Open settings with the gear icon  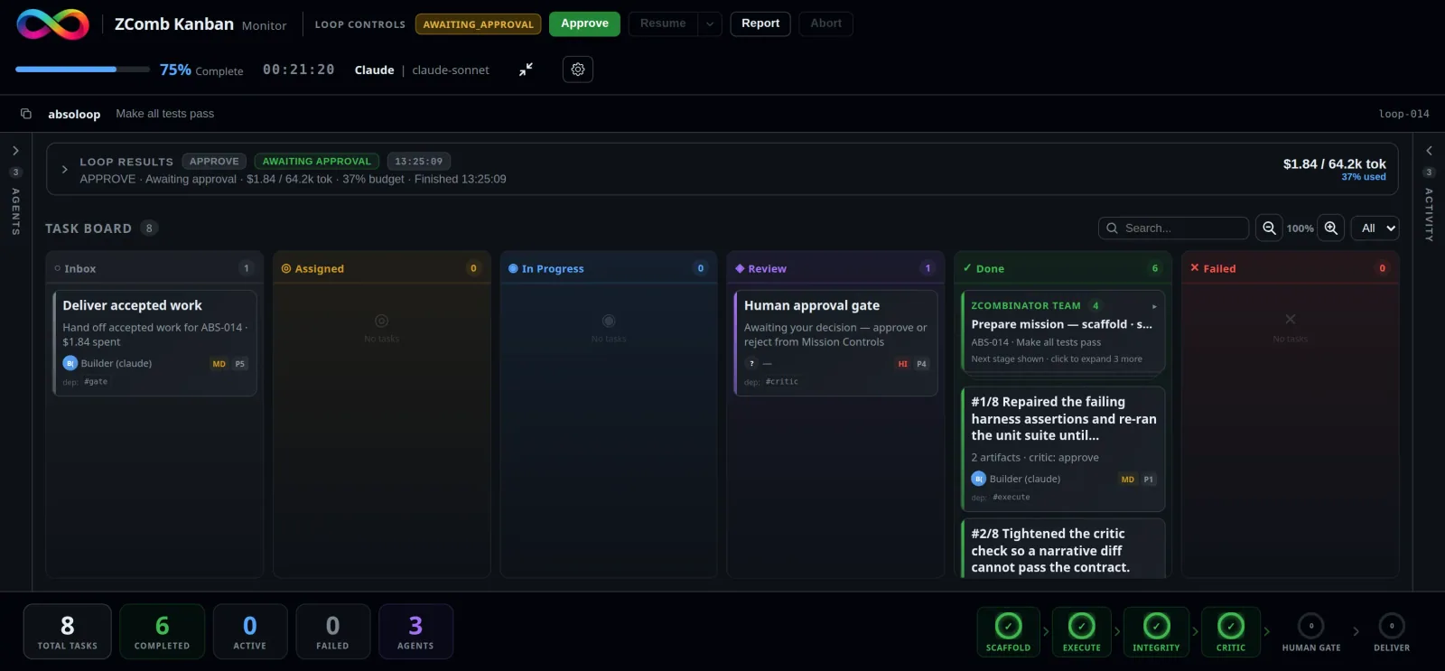578,70
